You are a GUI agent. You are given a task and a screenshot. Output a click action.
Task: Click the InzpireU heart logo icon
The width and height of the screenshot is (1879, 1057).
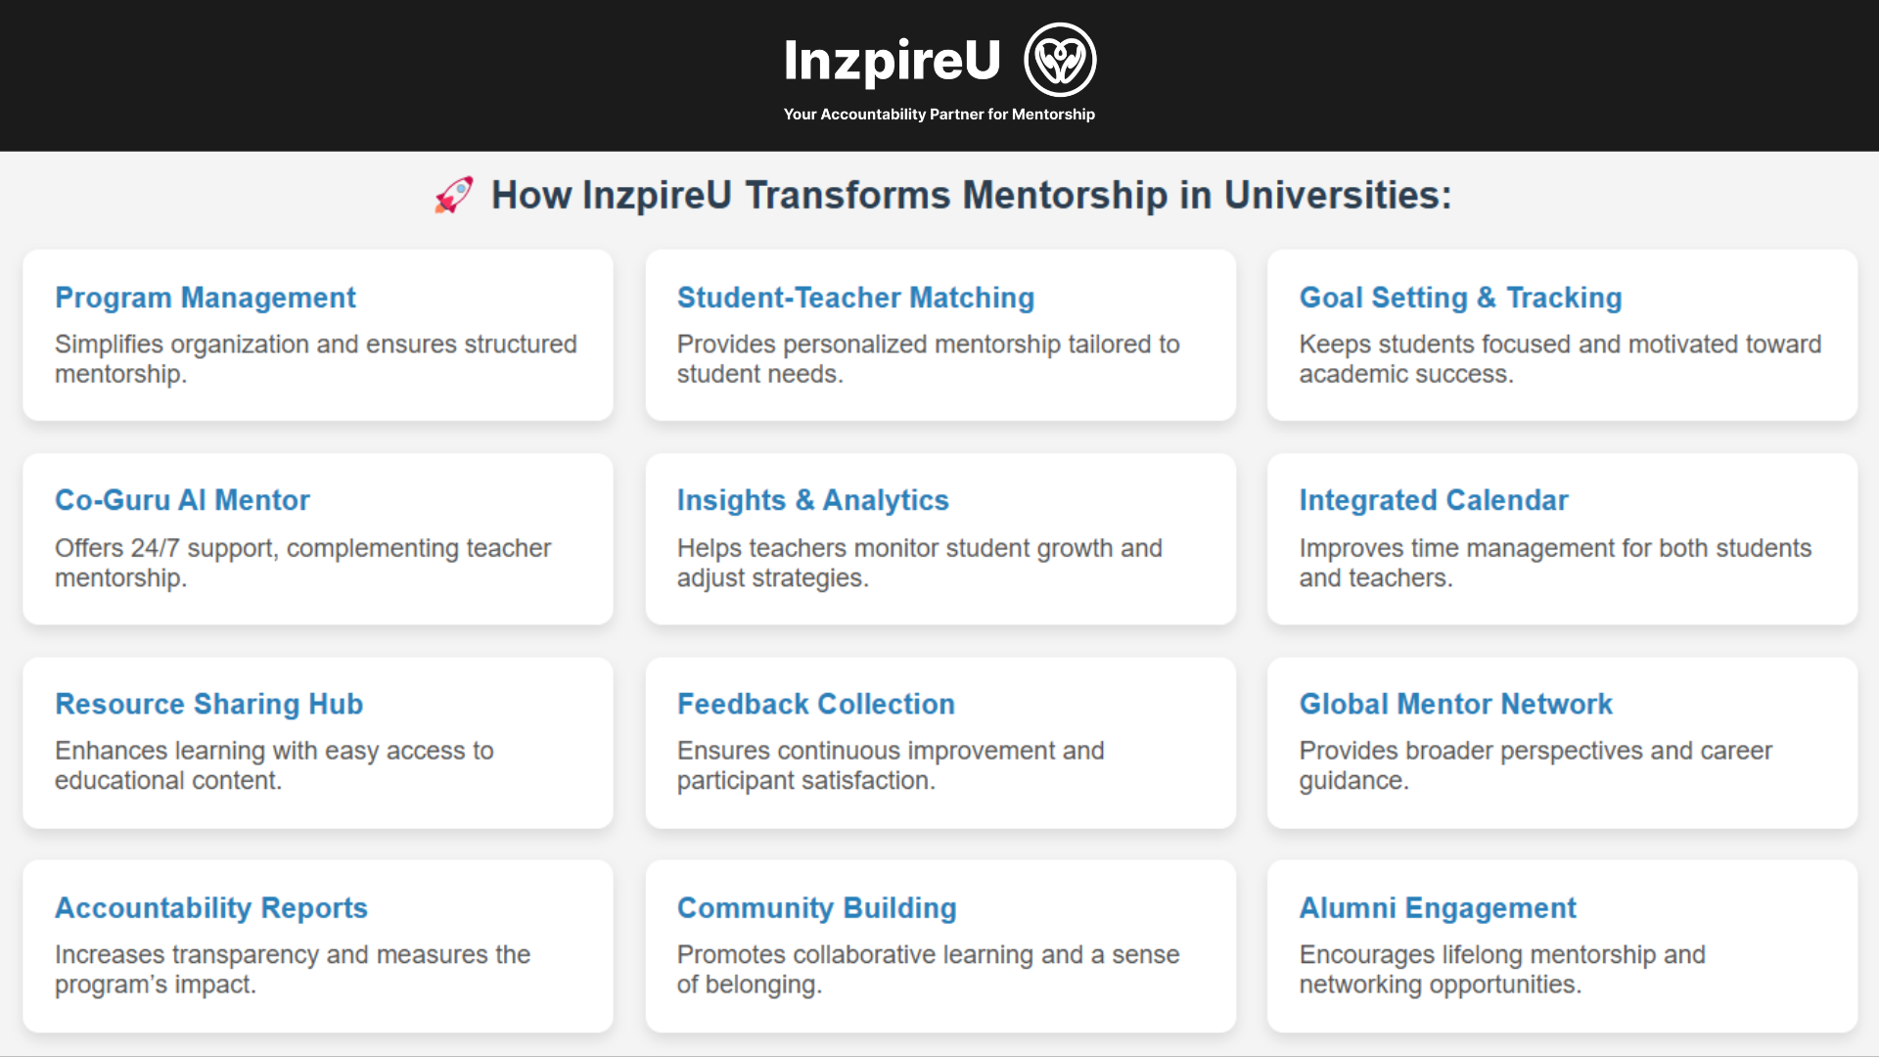click(x=1060, y=60)
